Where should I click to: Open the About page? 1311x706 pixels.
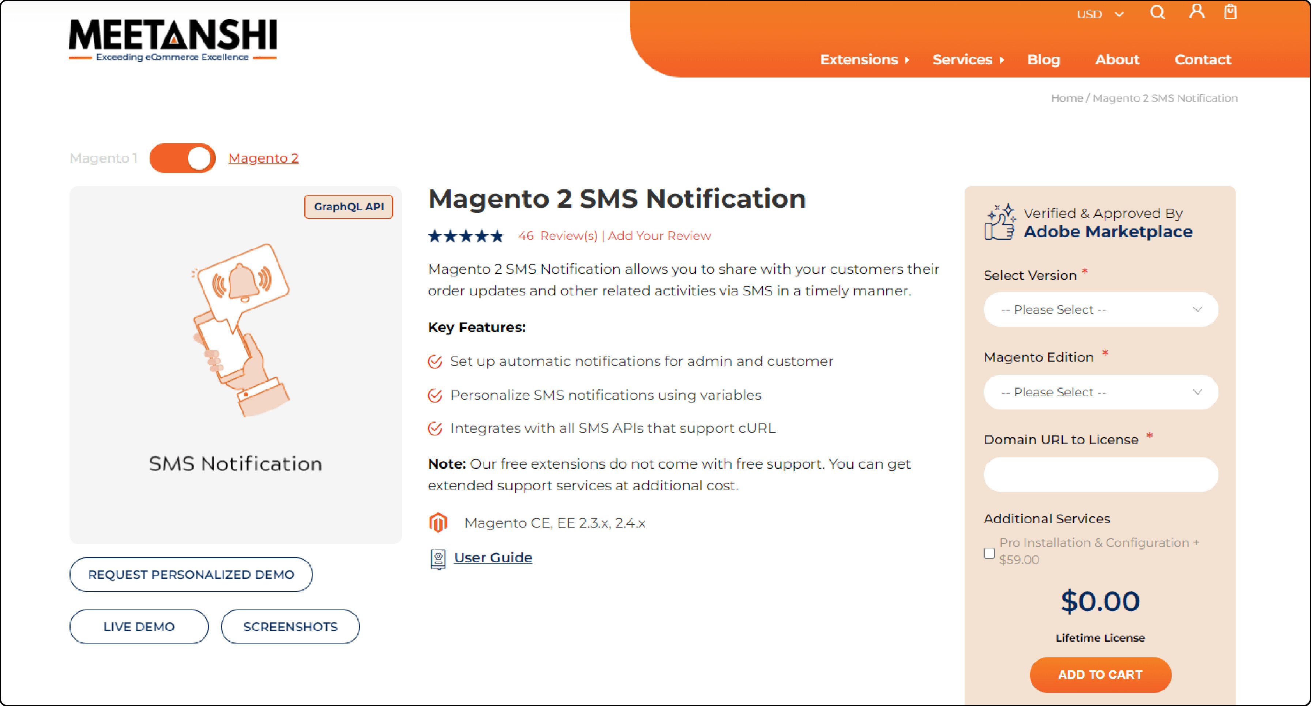1117,60
